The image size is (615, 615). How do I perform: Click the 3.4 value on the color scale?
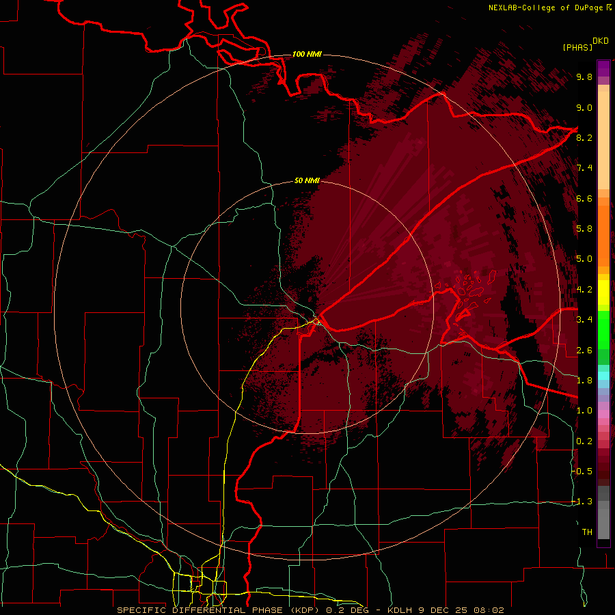584,320
